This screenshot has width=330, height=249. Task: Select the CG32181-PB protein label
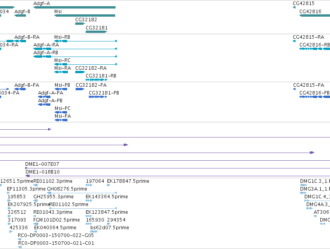[104, 93]
